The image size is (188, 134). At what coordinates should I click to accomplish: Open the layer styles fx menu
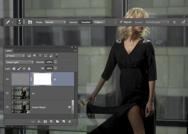(39, 121)
